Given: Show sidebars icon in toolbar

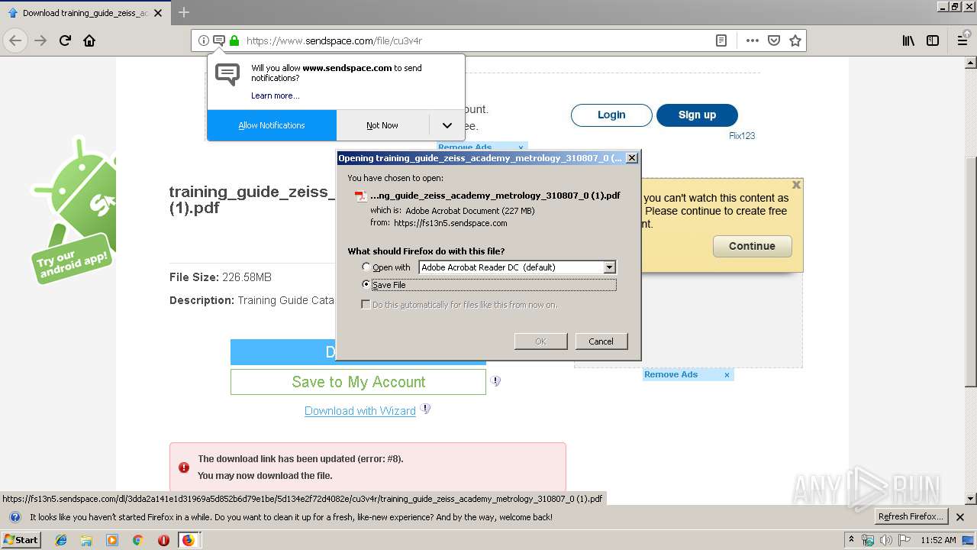Looking at the screenshot, I should coord(933,40).
